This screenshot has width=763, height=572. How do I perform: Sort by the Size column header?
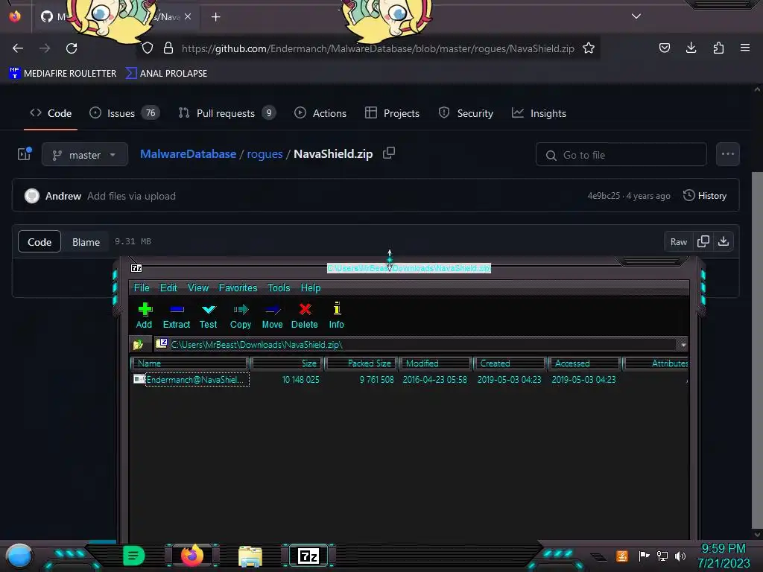[x=286, y=363]
